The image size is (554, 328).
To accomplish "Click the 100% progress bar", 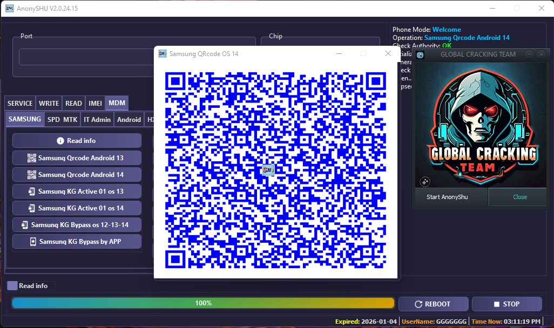I will (x=203, y=303).
